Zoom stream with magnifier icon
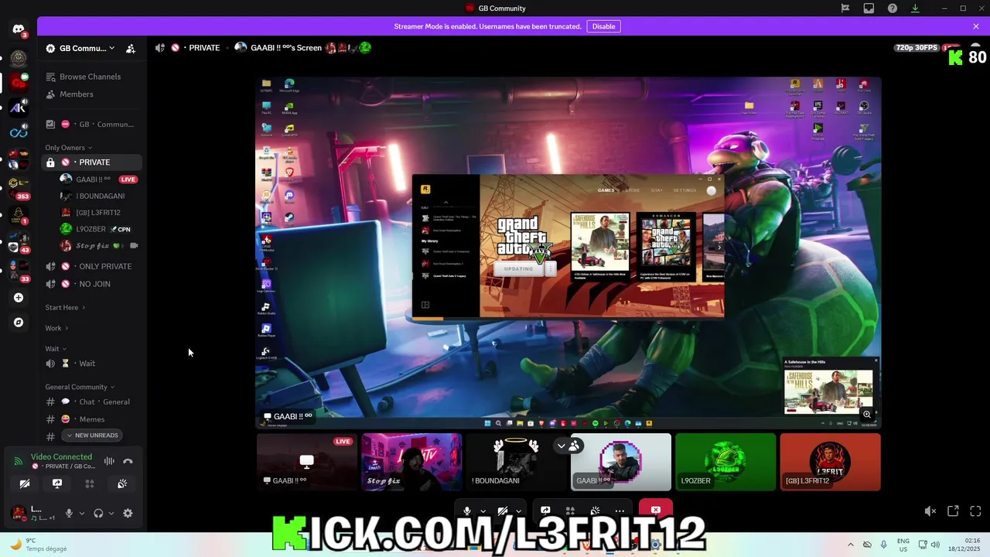This screenshot has height=557, width=990. [867, 415]
